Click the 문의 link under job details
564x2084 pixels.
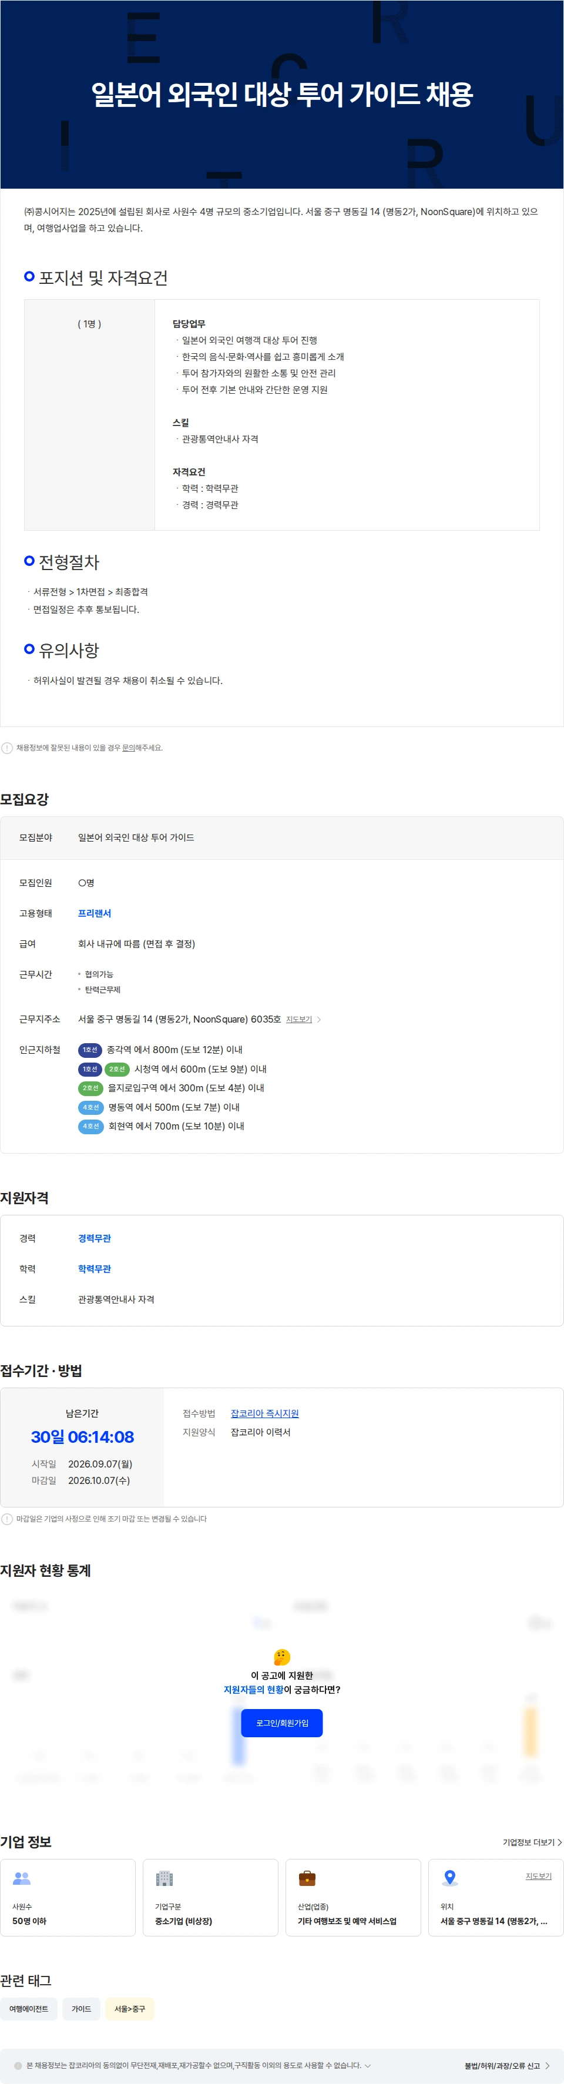[x=128, y=748]
